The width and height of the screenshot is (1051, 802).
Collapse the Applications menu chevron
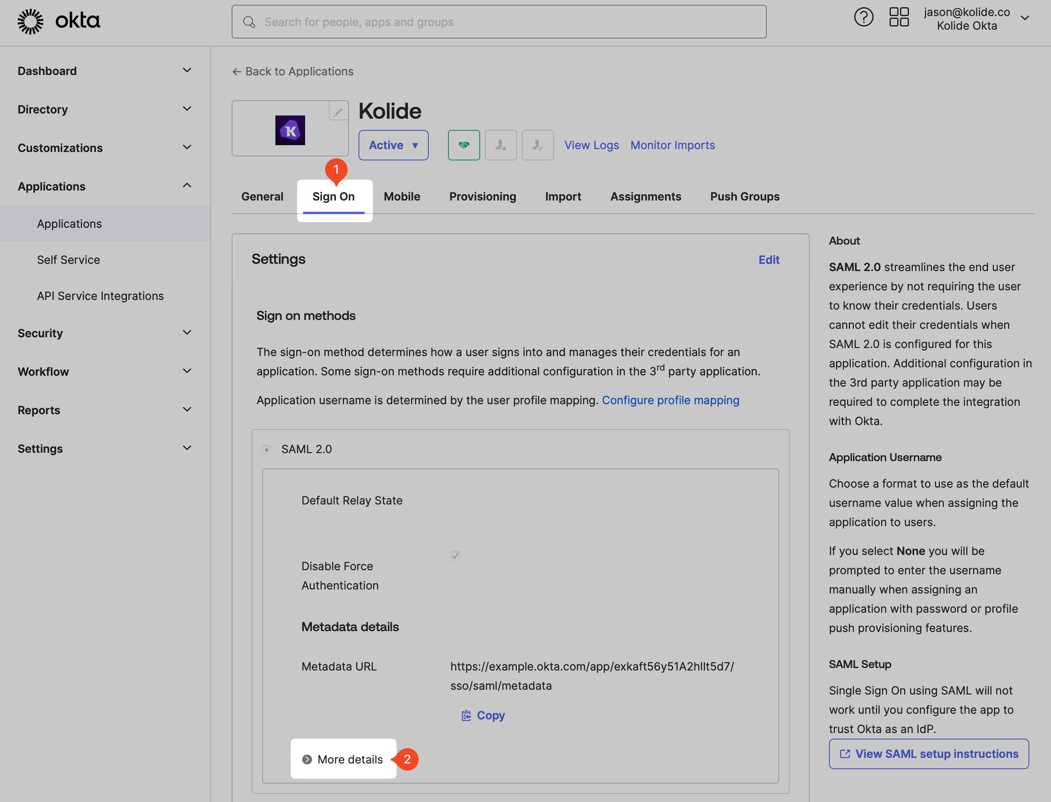click(187, 186)
